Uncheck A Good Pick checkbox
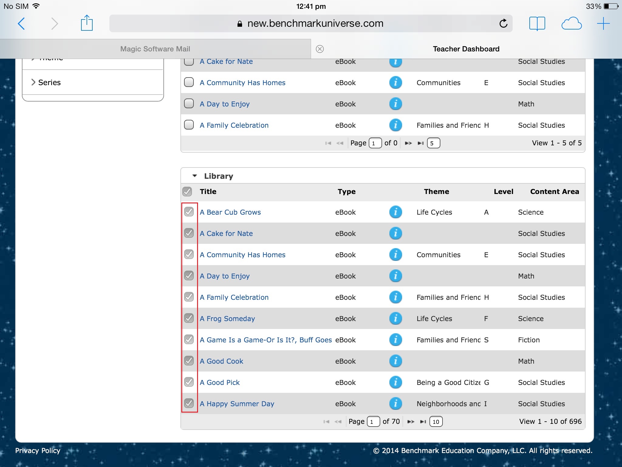622x467 pixels. 189,382
